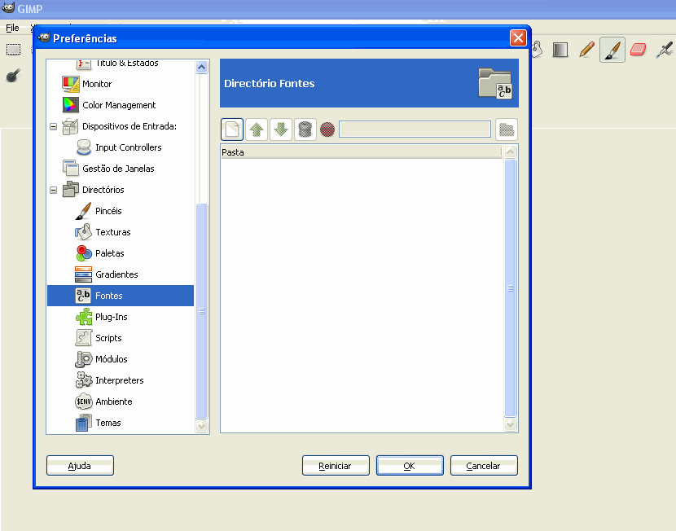
Task: Select Gradientes label in tree
Action: tap(116, 274)
